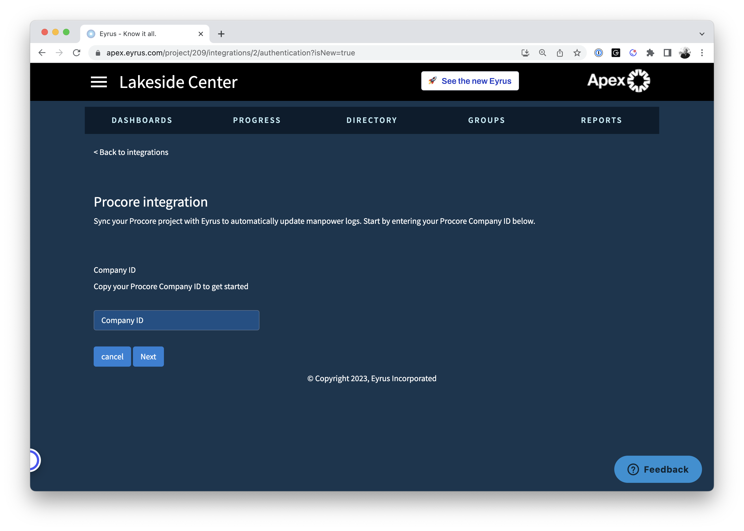This screenshot has width=744, height=531.
Task: Open Chrome three-dot menu
Action: [702, 53]
